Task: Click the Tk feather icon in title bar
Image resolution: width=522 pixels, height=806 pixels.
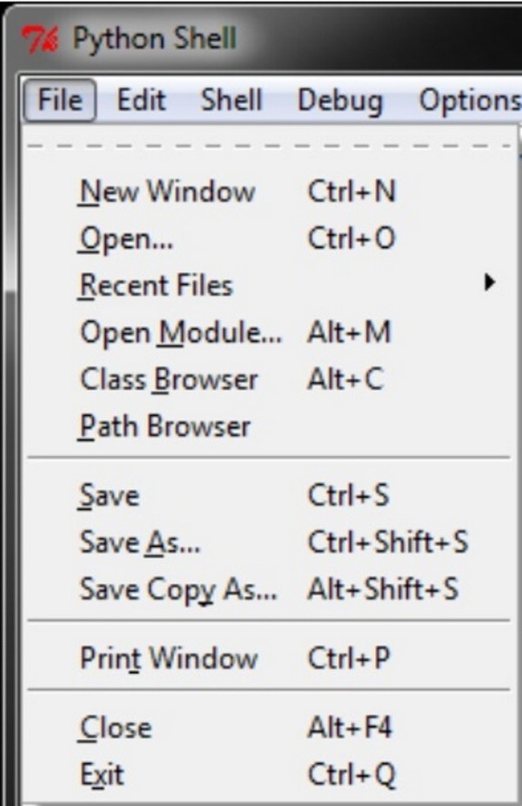Action: tap(41, 39)
